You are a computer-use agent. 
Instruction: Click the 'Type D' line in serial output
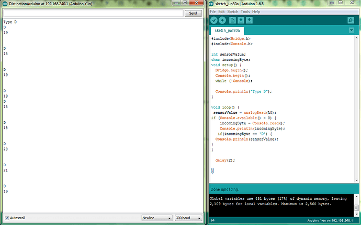[x=10, y=22]
